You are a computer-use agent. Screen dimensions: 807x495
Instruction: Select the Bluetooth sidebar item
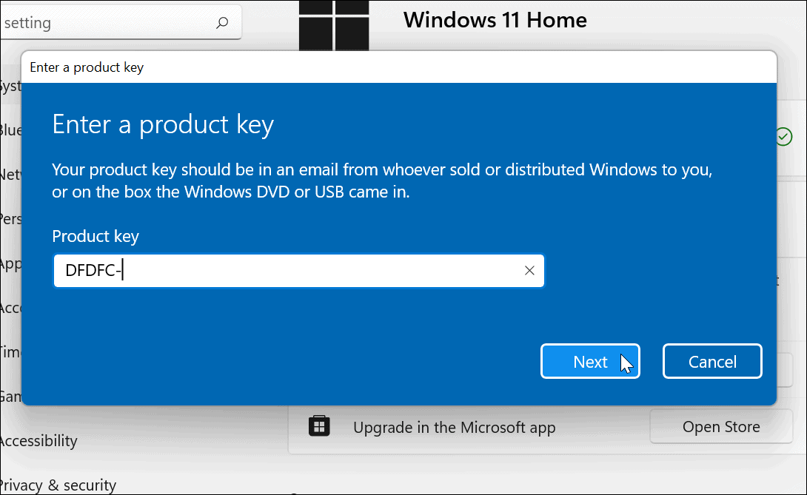(x=10, y=130)
